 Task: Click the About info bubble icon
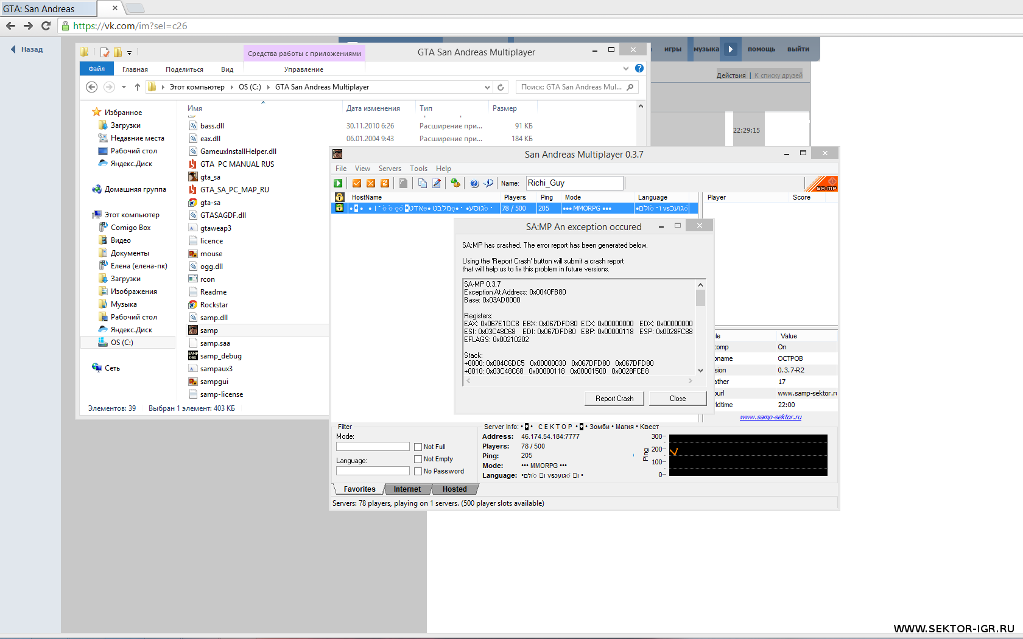point(488,183)
